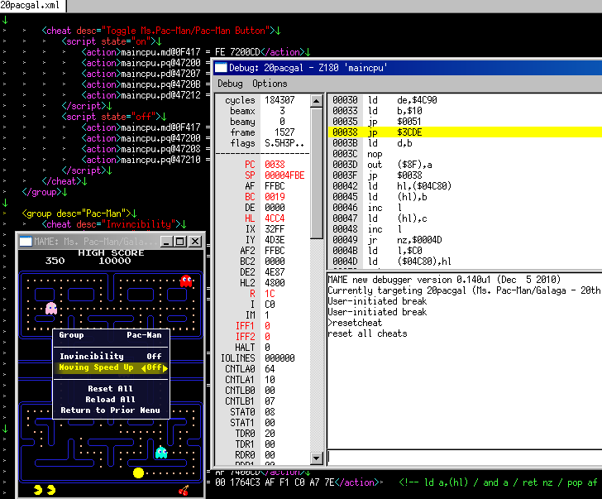This screenshot has height=499, width=602.
Task: Select Group Pac-Man row in cheat menu
Action: 111,335
